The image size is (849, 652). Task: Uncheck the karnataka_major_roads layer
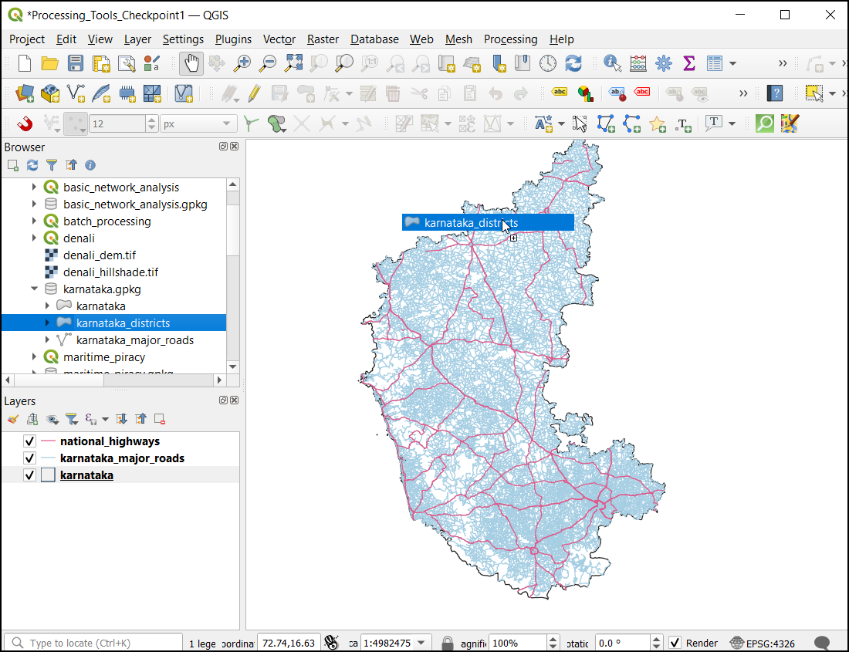[x=30, y=458]
